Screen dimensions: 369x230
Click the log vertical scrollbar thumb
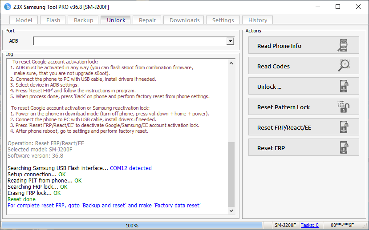click(231, 174)
